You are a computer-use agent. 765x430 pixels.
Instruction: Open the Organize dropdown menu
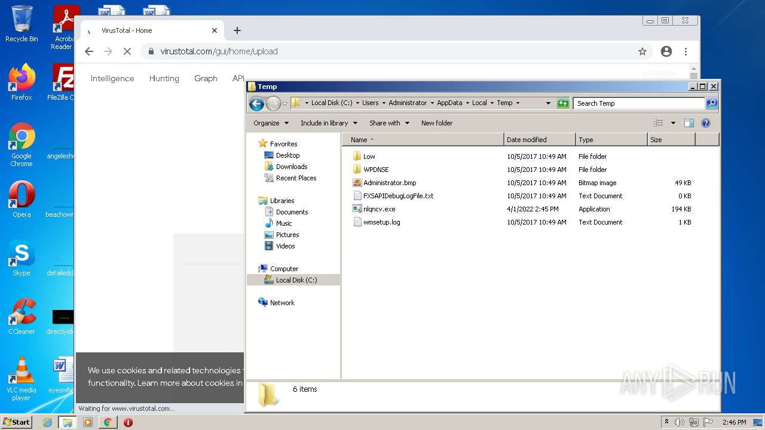point(271,123)
